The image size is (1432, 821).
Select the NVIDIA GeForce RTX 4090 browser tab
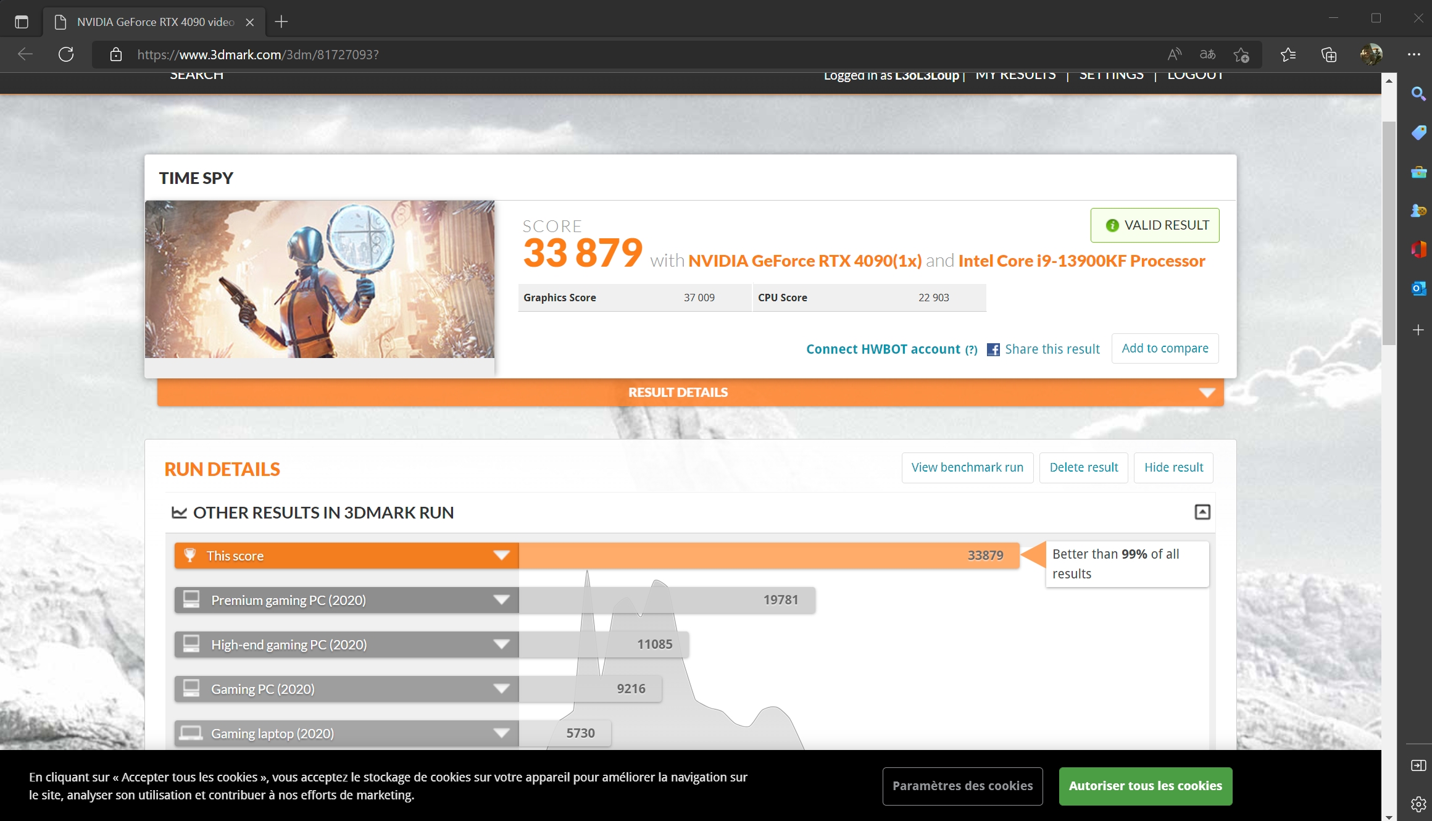pyautogui.click(x=154, y=22)
